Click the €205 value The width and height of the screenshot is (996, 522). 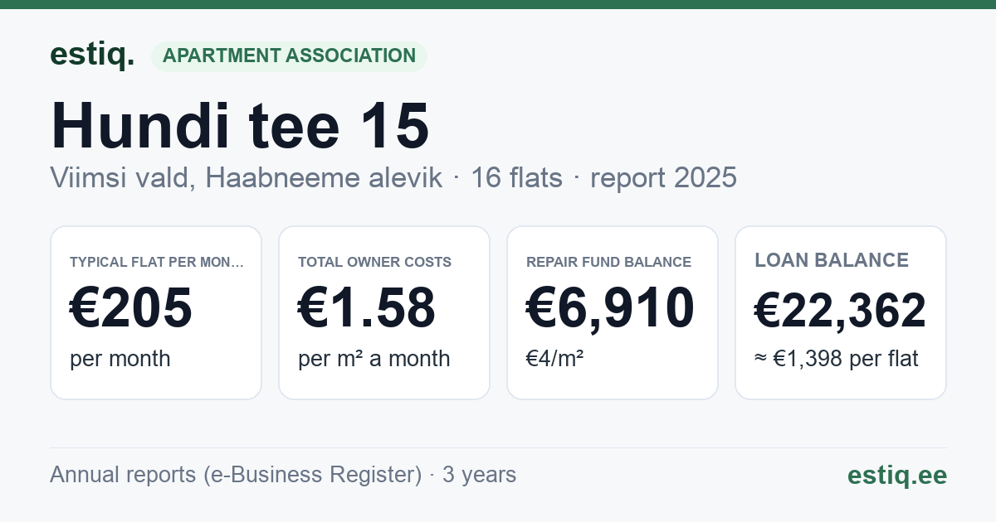coord(131,307)
